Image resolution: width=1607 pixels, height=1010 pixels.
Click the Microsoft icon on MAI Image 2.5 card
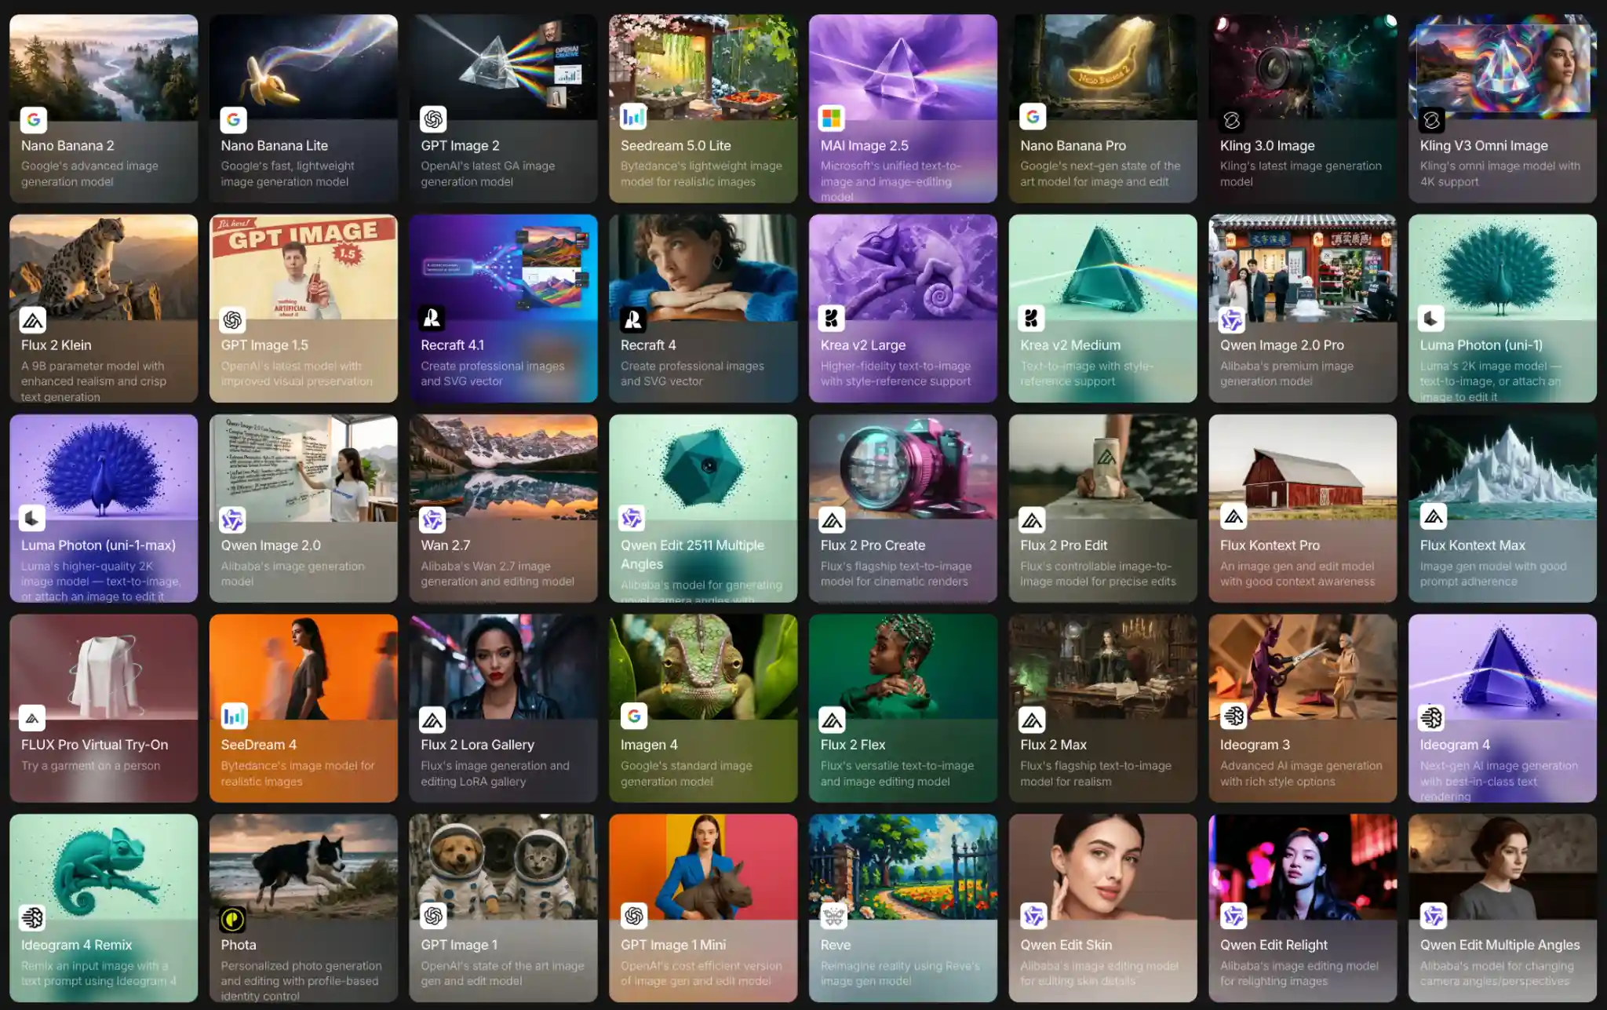tap(832, 119)
